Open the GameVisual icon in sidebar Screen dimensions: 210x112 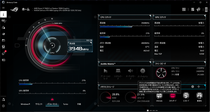coord(3,34)
